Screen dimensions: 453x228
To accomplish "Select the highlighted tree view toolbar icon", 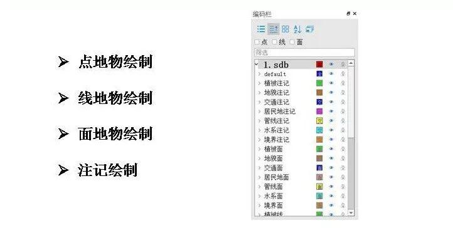I will [x=274, y=29].
